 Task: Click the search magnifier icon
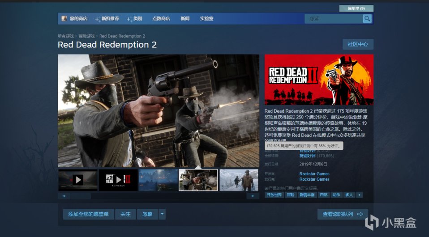click(x=367, y=19)
